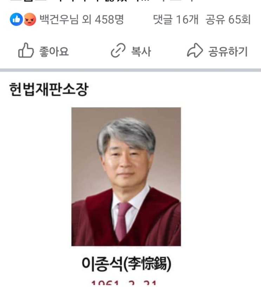This screenshot has width=261, height=287.
Task: Select the hanja text 李悰錫 in parentheses
Action: [x=147, y=264]
